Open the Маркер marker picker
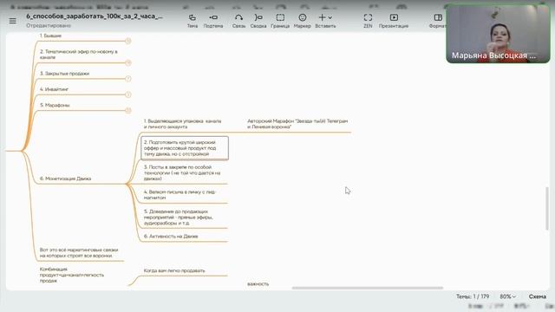Image resolution: width=555 pixels, height=312 pixels. pos(303,21)
